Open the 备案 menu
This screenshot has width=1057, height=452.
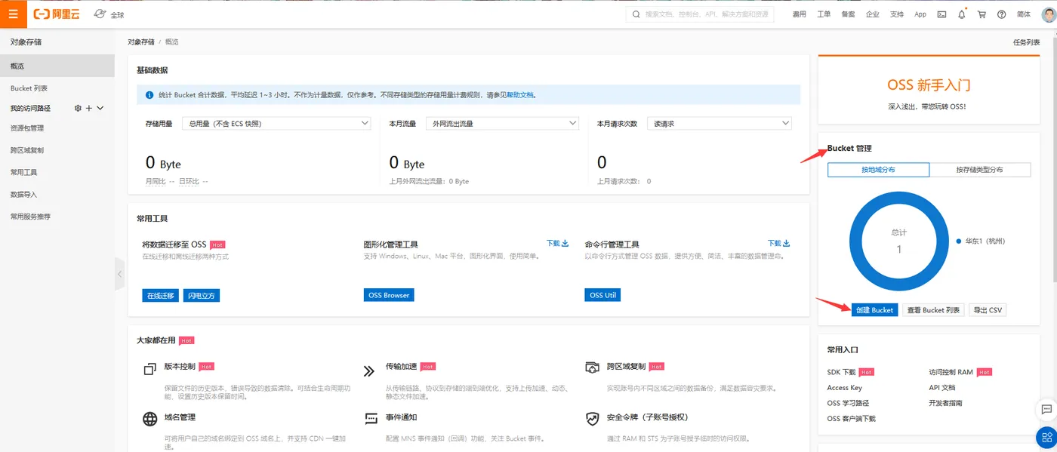(x=848, y=14)
